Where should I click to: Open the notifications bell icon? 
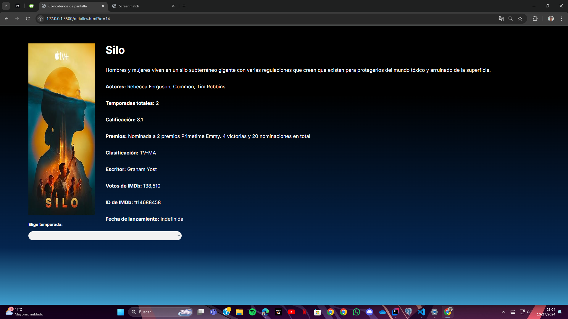560,312
